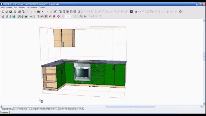Click the red magnet snap icon
This screenshot has height=116, width=206.
tap(50, 16)
